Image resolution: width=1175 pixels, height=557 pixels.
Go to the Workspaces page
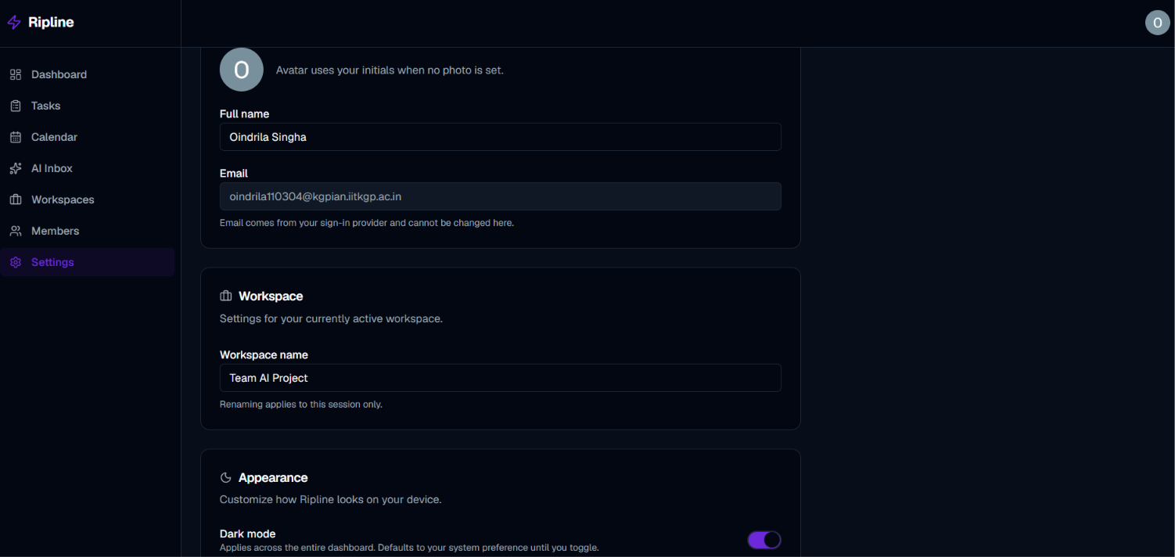pos(88,199)
